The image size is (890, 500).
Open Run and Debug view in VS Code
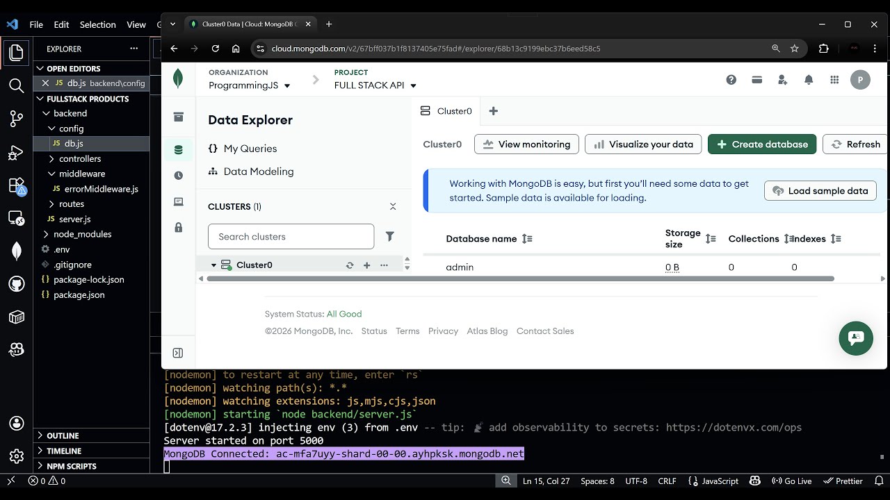click(16, 152)
